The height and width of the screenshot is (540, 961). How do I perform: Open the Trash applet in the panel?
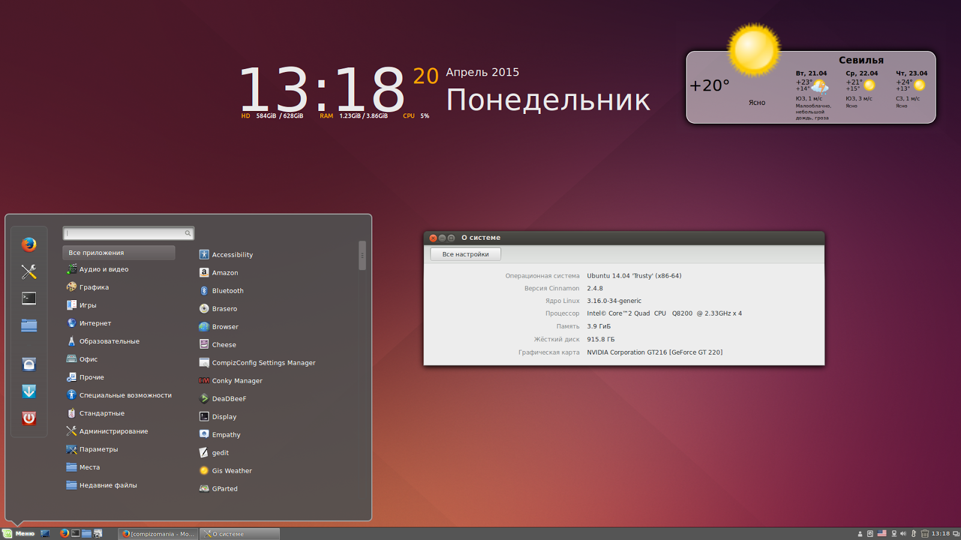pyautogui.click(x=925, y=533)
